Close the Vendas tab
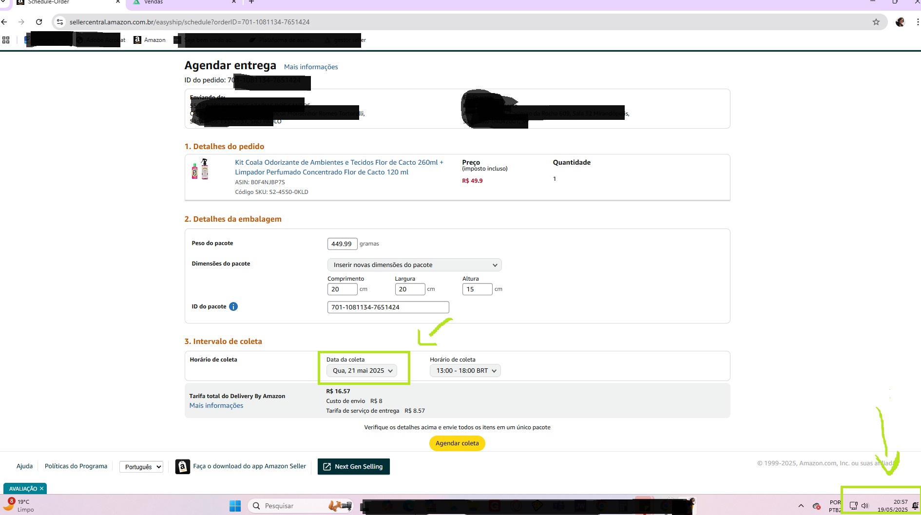921x515 pixels. tap(234, 2)
